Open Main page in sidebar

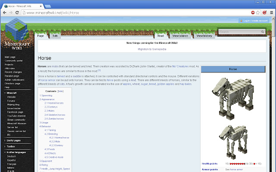click(x=10, y=57)
